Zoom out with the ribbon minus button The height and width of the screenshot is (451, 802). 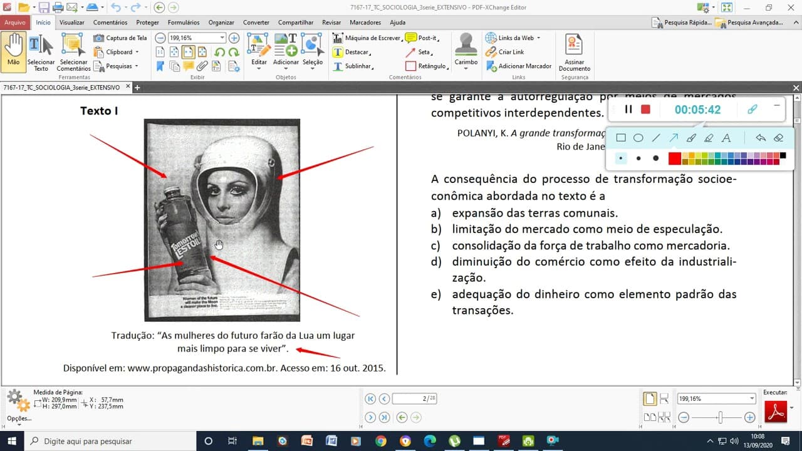click(x=160, y=38)
